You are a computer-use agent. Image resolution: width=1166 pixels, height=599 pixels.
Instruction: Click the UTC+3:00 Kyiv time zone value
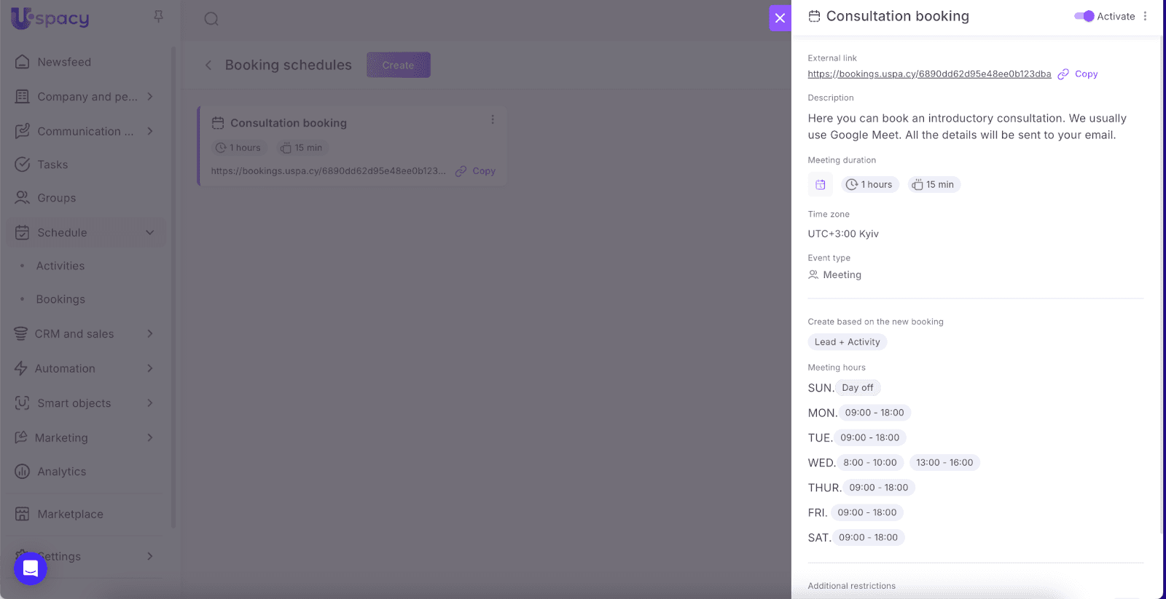[x=843, y=234]
